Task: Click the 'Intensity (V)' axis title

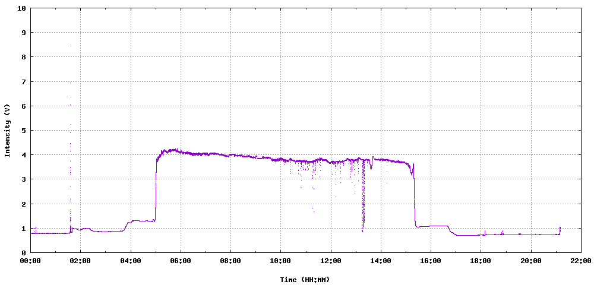Action: click(7, 131)
